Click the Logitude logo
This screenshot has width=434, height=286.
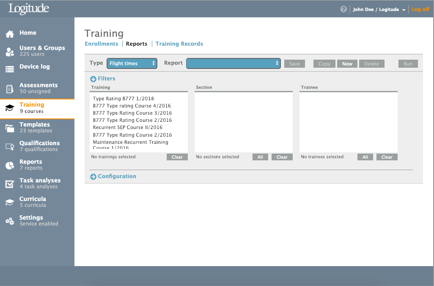[x=29, y=8]
